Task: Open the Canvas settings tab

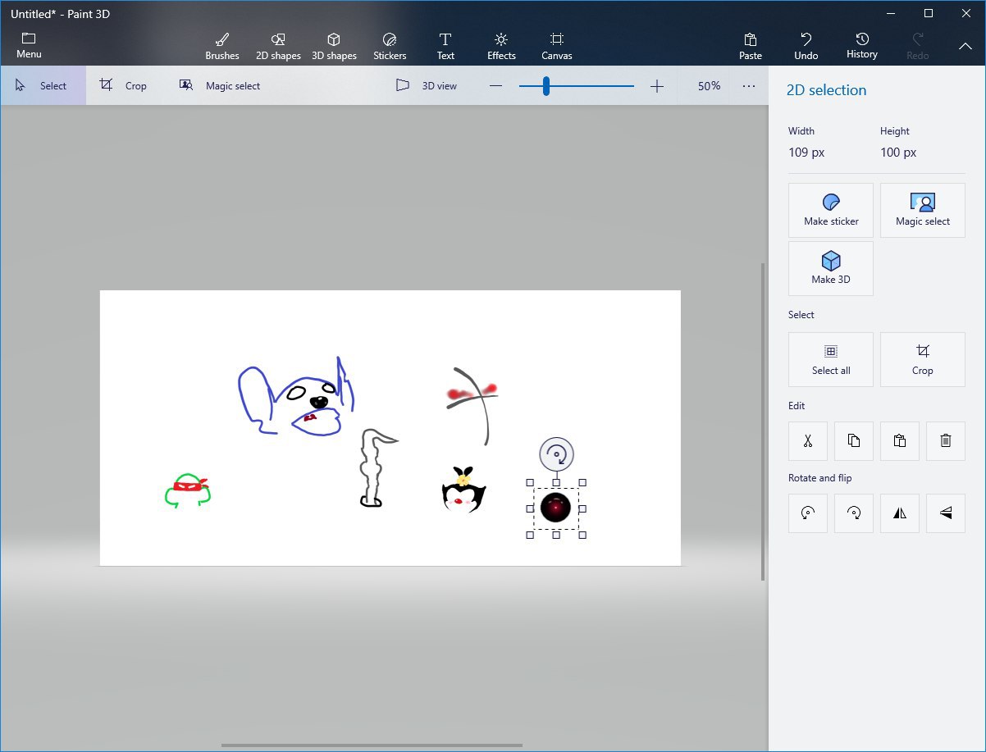Action: coord(557,47)
